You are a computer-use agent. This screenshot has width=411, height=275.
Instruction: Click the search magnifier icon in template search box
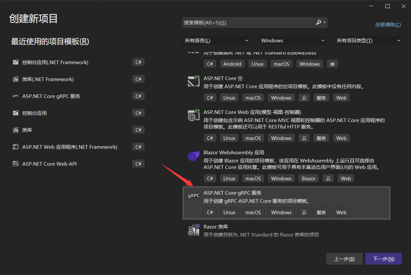tap(318, 22)
